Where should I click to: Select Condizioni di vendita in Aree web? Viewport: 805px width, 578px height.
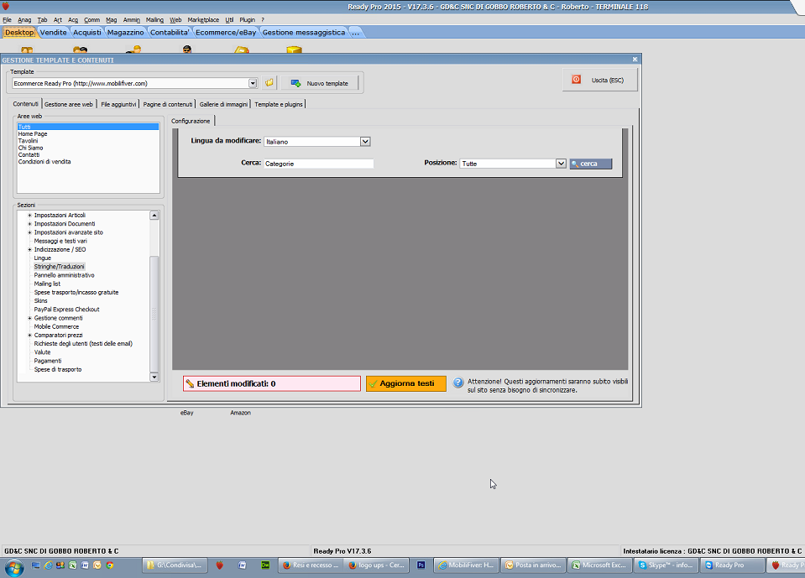coord(44,162)
